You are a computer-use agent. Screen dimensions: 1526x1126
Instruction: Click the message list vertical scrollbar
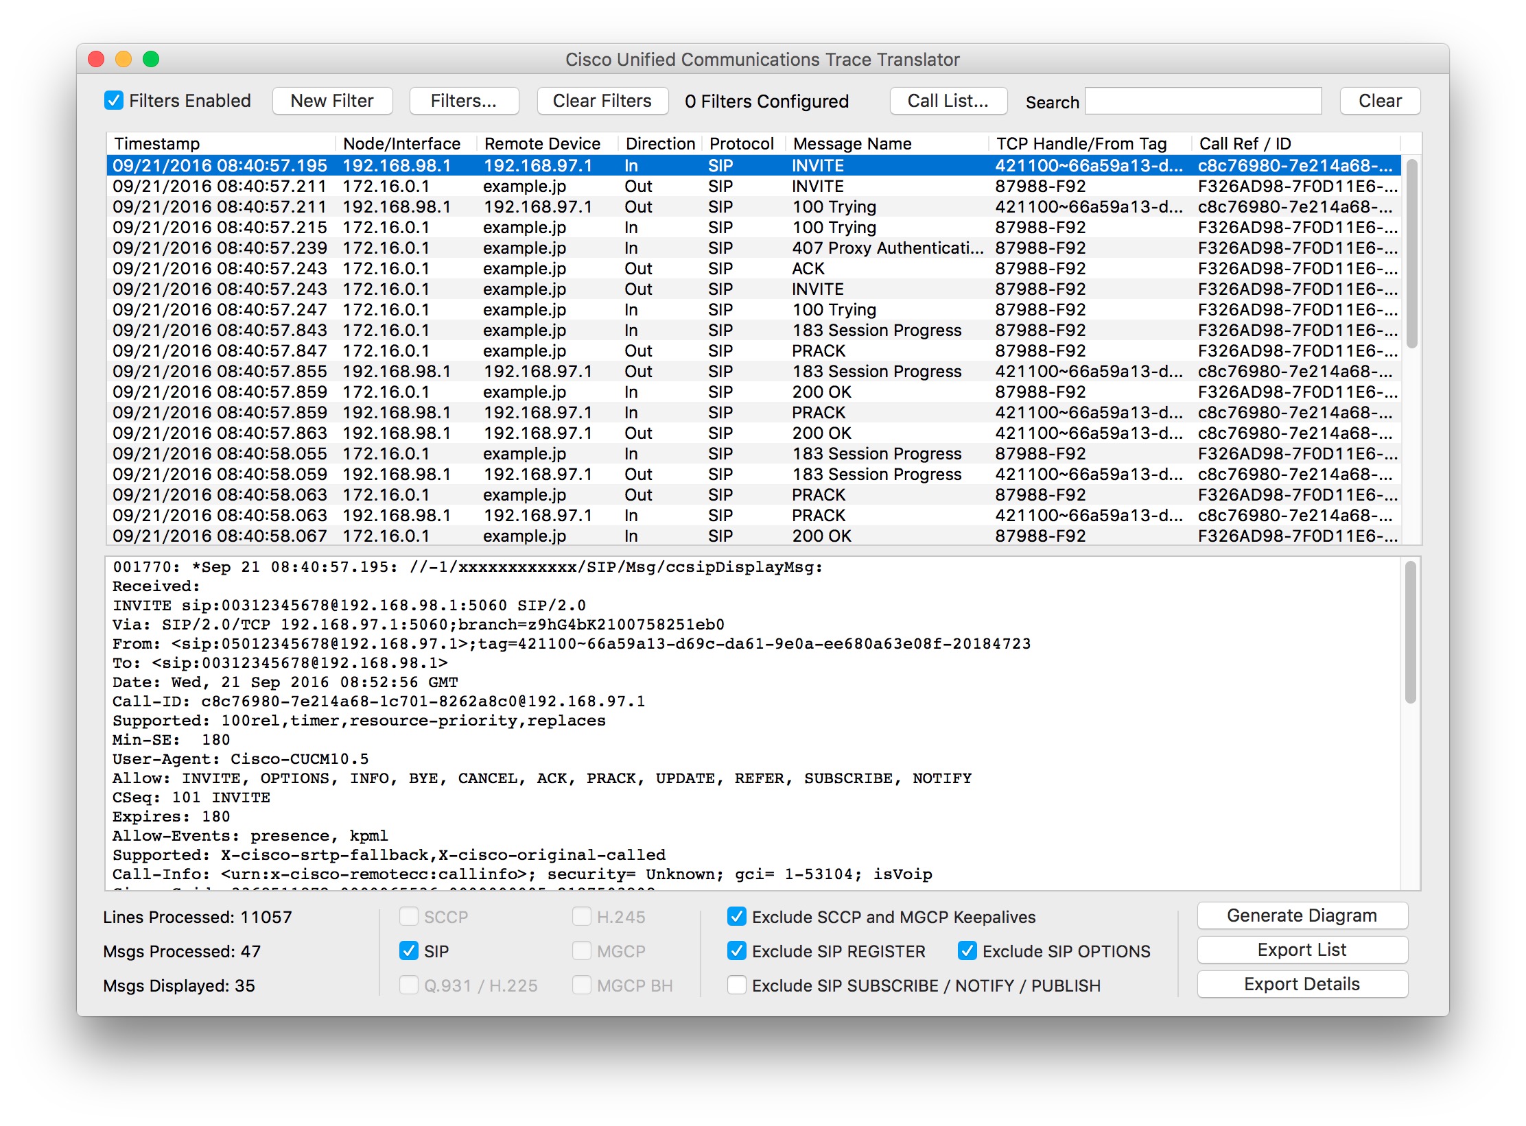(x=1411, y=254)
